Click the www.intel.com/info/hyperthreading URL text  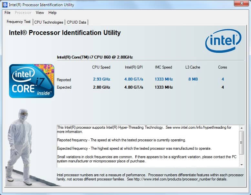[199, 127]
